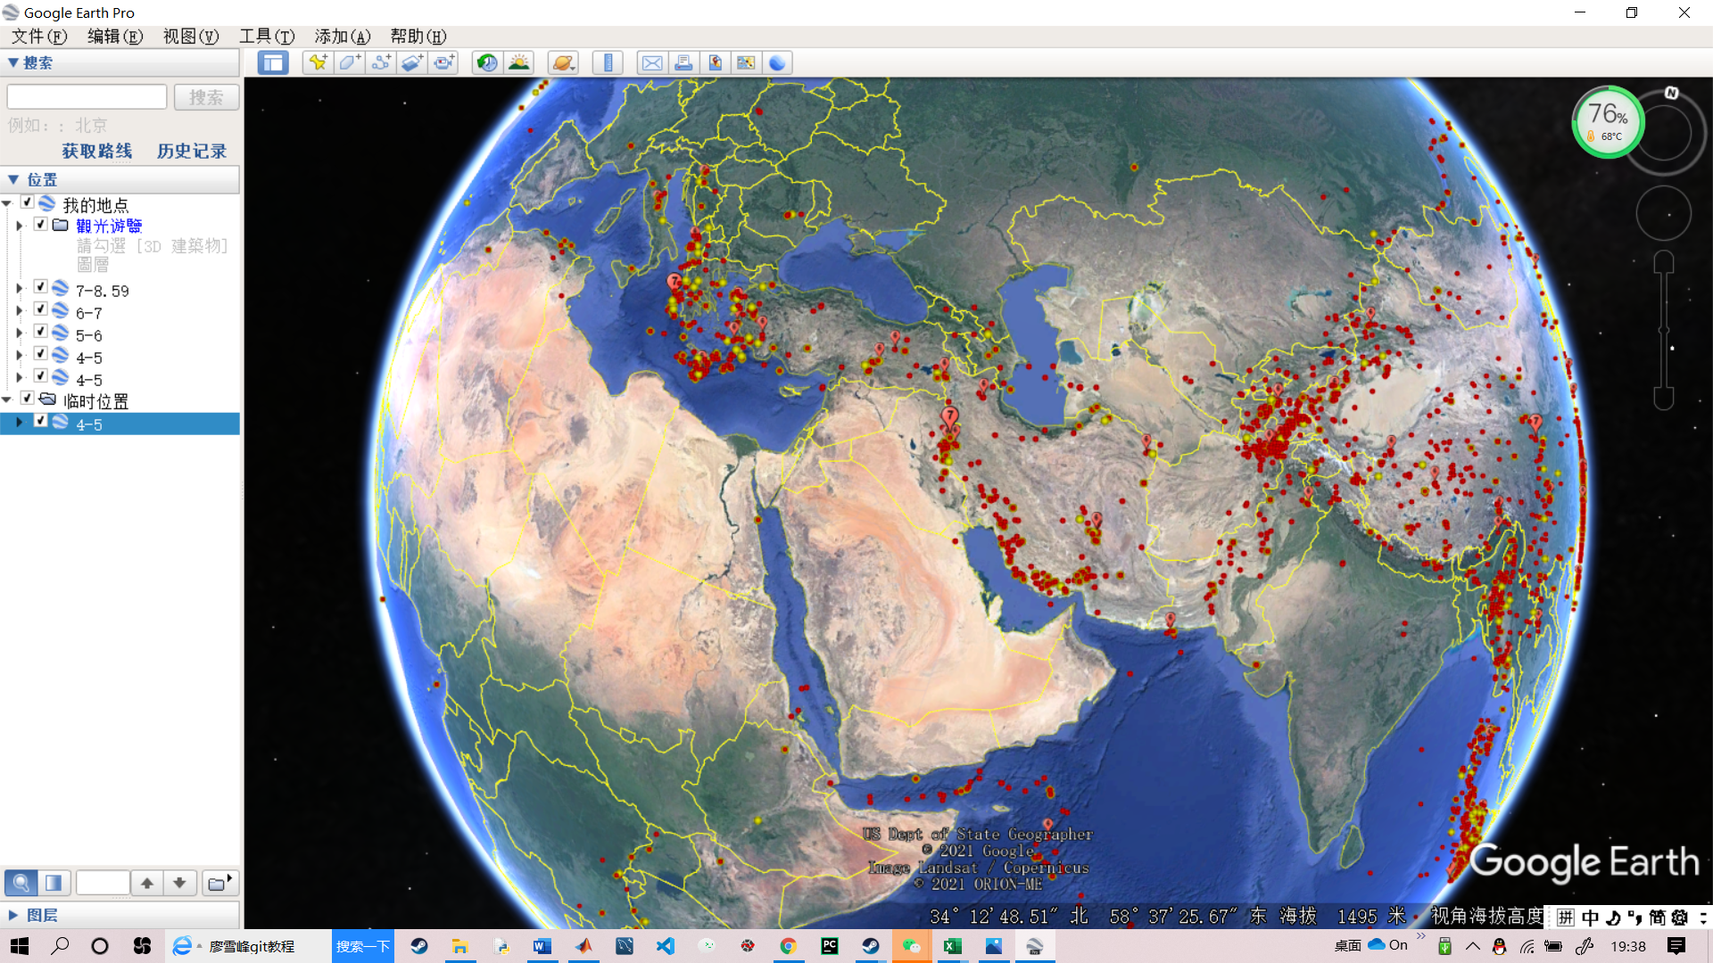Viewport: 1713px width, 963px height.
Task: Uncheck the 我的地点 checkbox
Action: pyautogui.click(x=28, y=202)
